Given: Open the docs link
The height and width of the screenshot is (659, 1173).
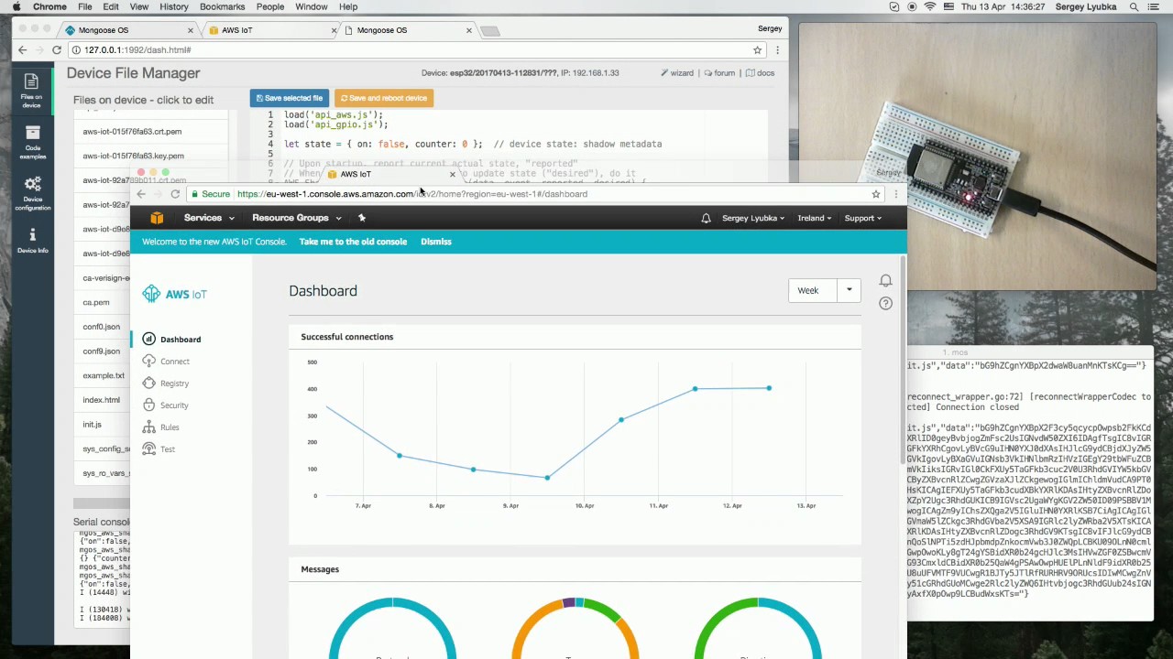Looking at the screenshot, I should pyautogui.click(x=761, y=73).
